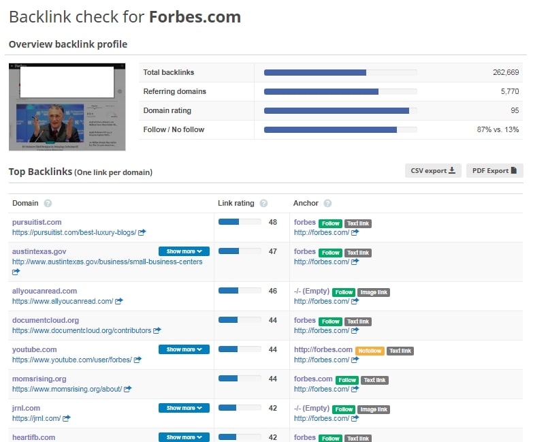Open forbes.com external icon in momsrising.org row
Image resolution: width=533 pixels, height=442 pixels.
tap(355, 389)
